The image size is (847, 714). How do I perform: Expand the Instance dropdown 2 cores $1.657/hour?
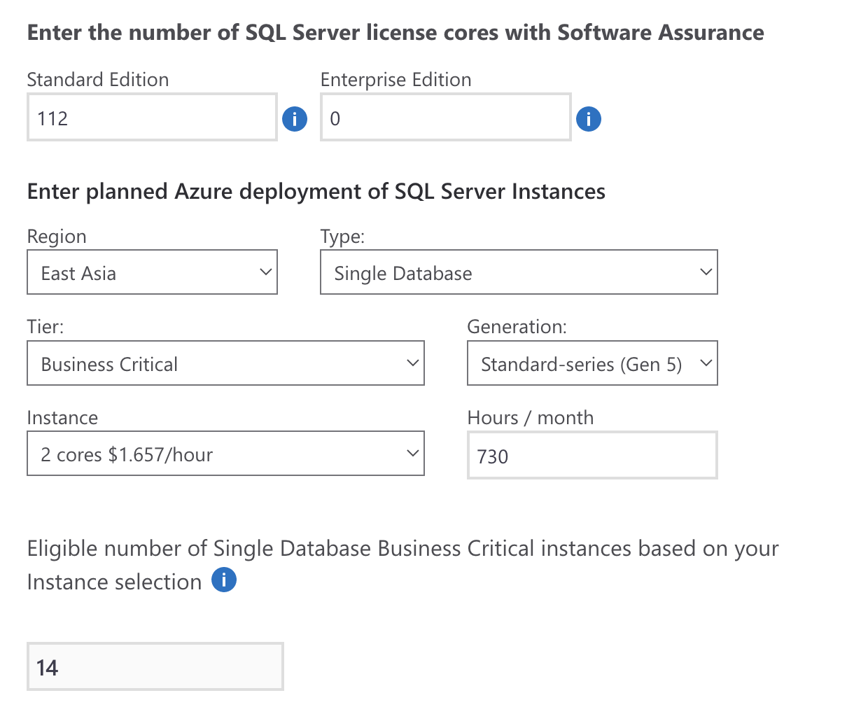point(225,454)
